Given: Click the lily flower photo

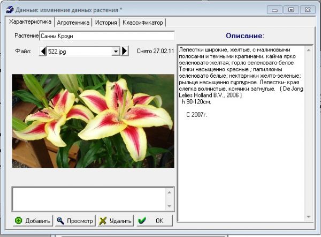Looking at the screenshot, I should click(93, 121).
